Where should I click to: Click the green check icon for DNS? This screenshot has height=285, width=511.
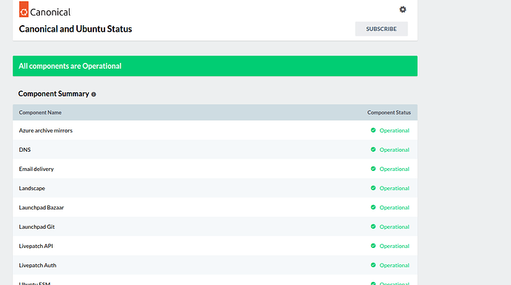point(373,150)
